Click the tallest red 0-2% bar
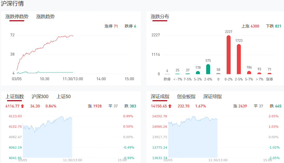 click(229, 55)
